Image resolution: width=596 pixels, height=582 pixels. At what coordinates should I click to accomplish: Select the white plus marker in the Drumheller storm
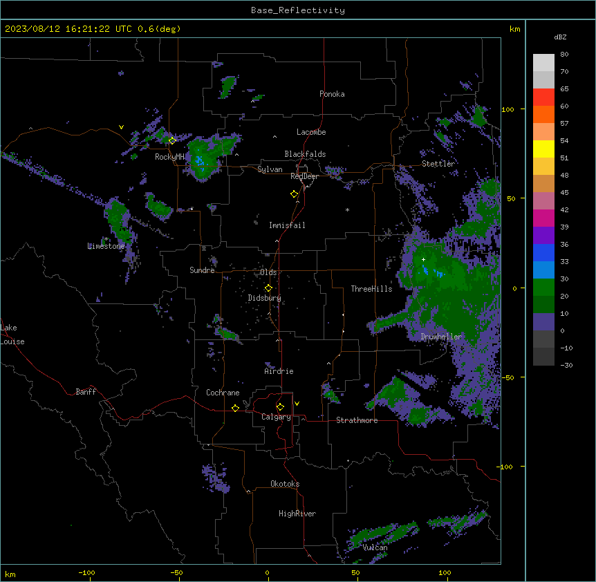[x=423, y=259]
